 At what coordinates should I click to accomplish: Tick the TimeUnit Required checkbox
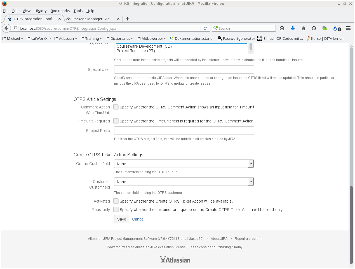[116, 121]
